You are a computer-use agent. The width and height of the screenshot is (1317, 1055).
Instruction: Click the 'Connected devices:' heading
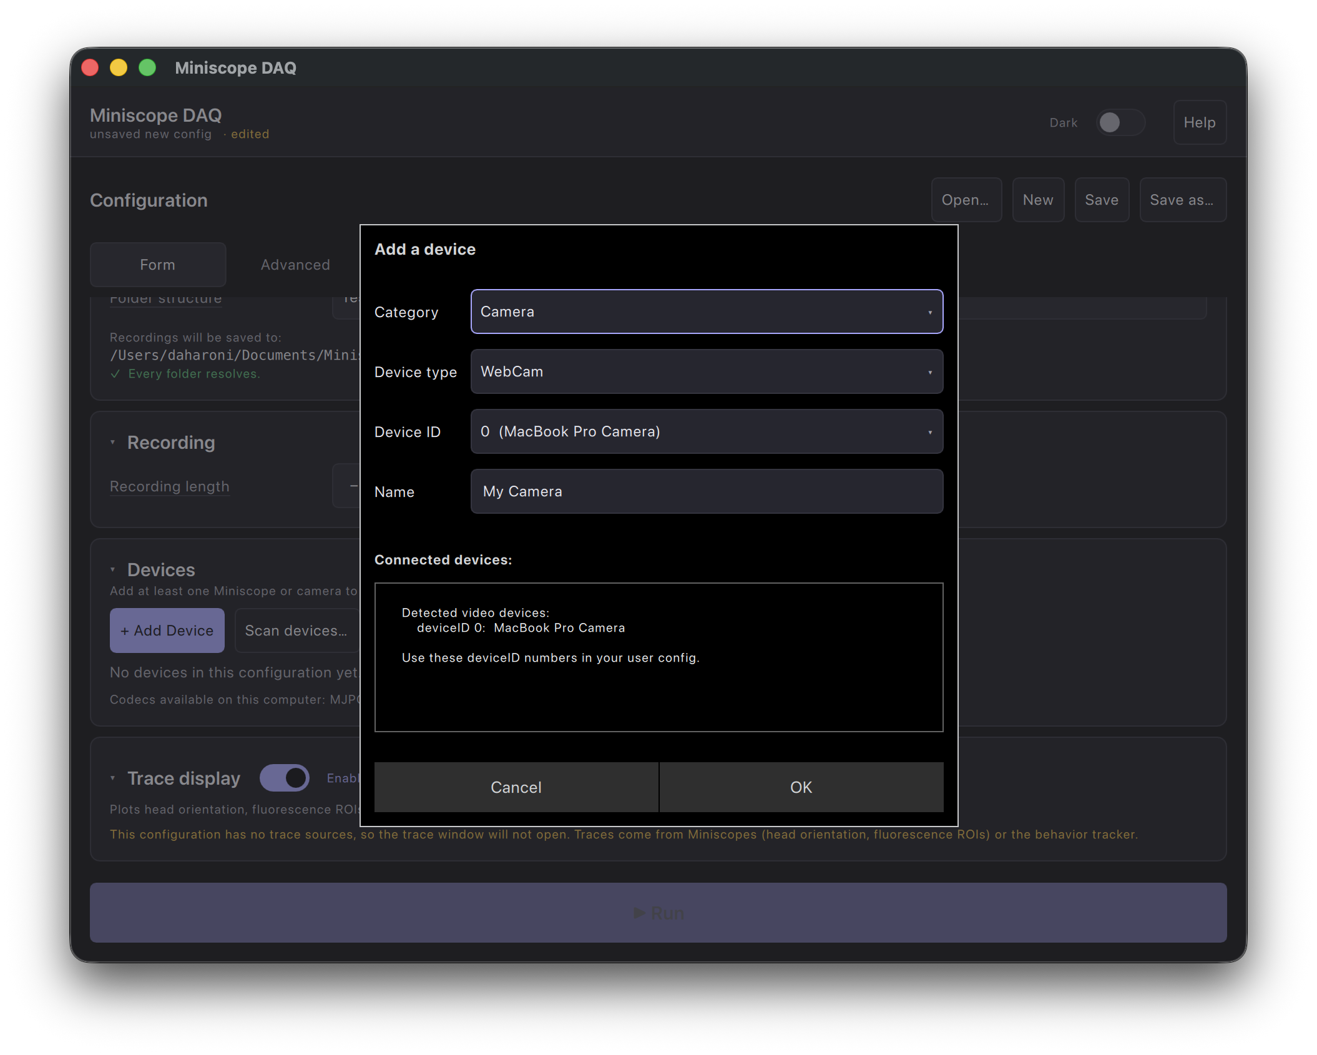(x=443, y=560)
